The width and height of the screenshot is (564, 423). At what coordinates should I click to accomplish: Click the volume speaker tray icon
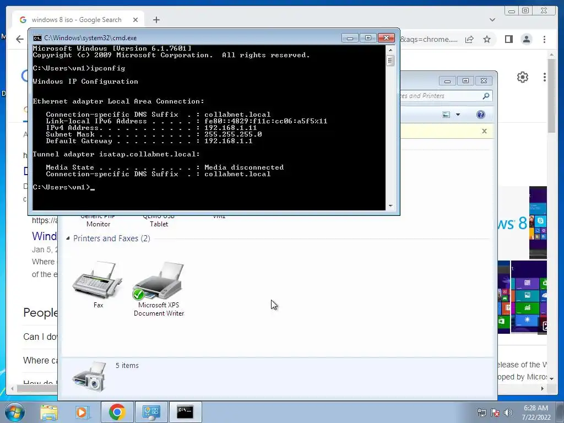coord(508,413)
